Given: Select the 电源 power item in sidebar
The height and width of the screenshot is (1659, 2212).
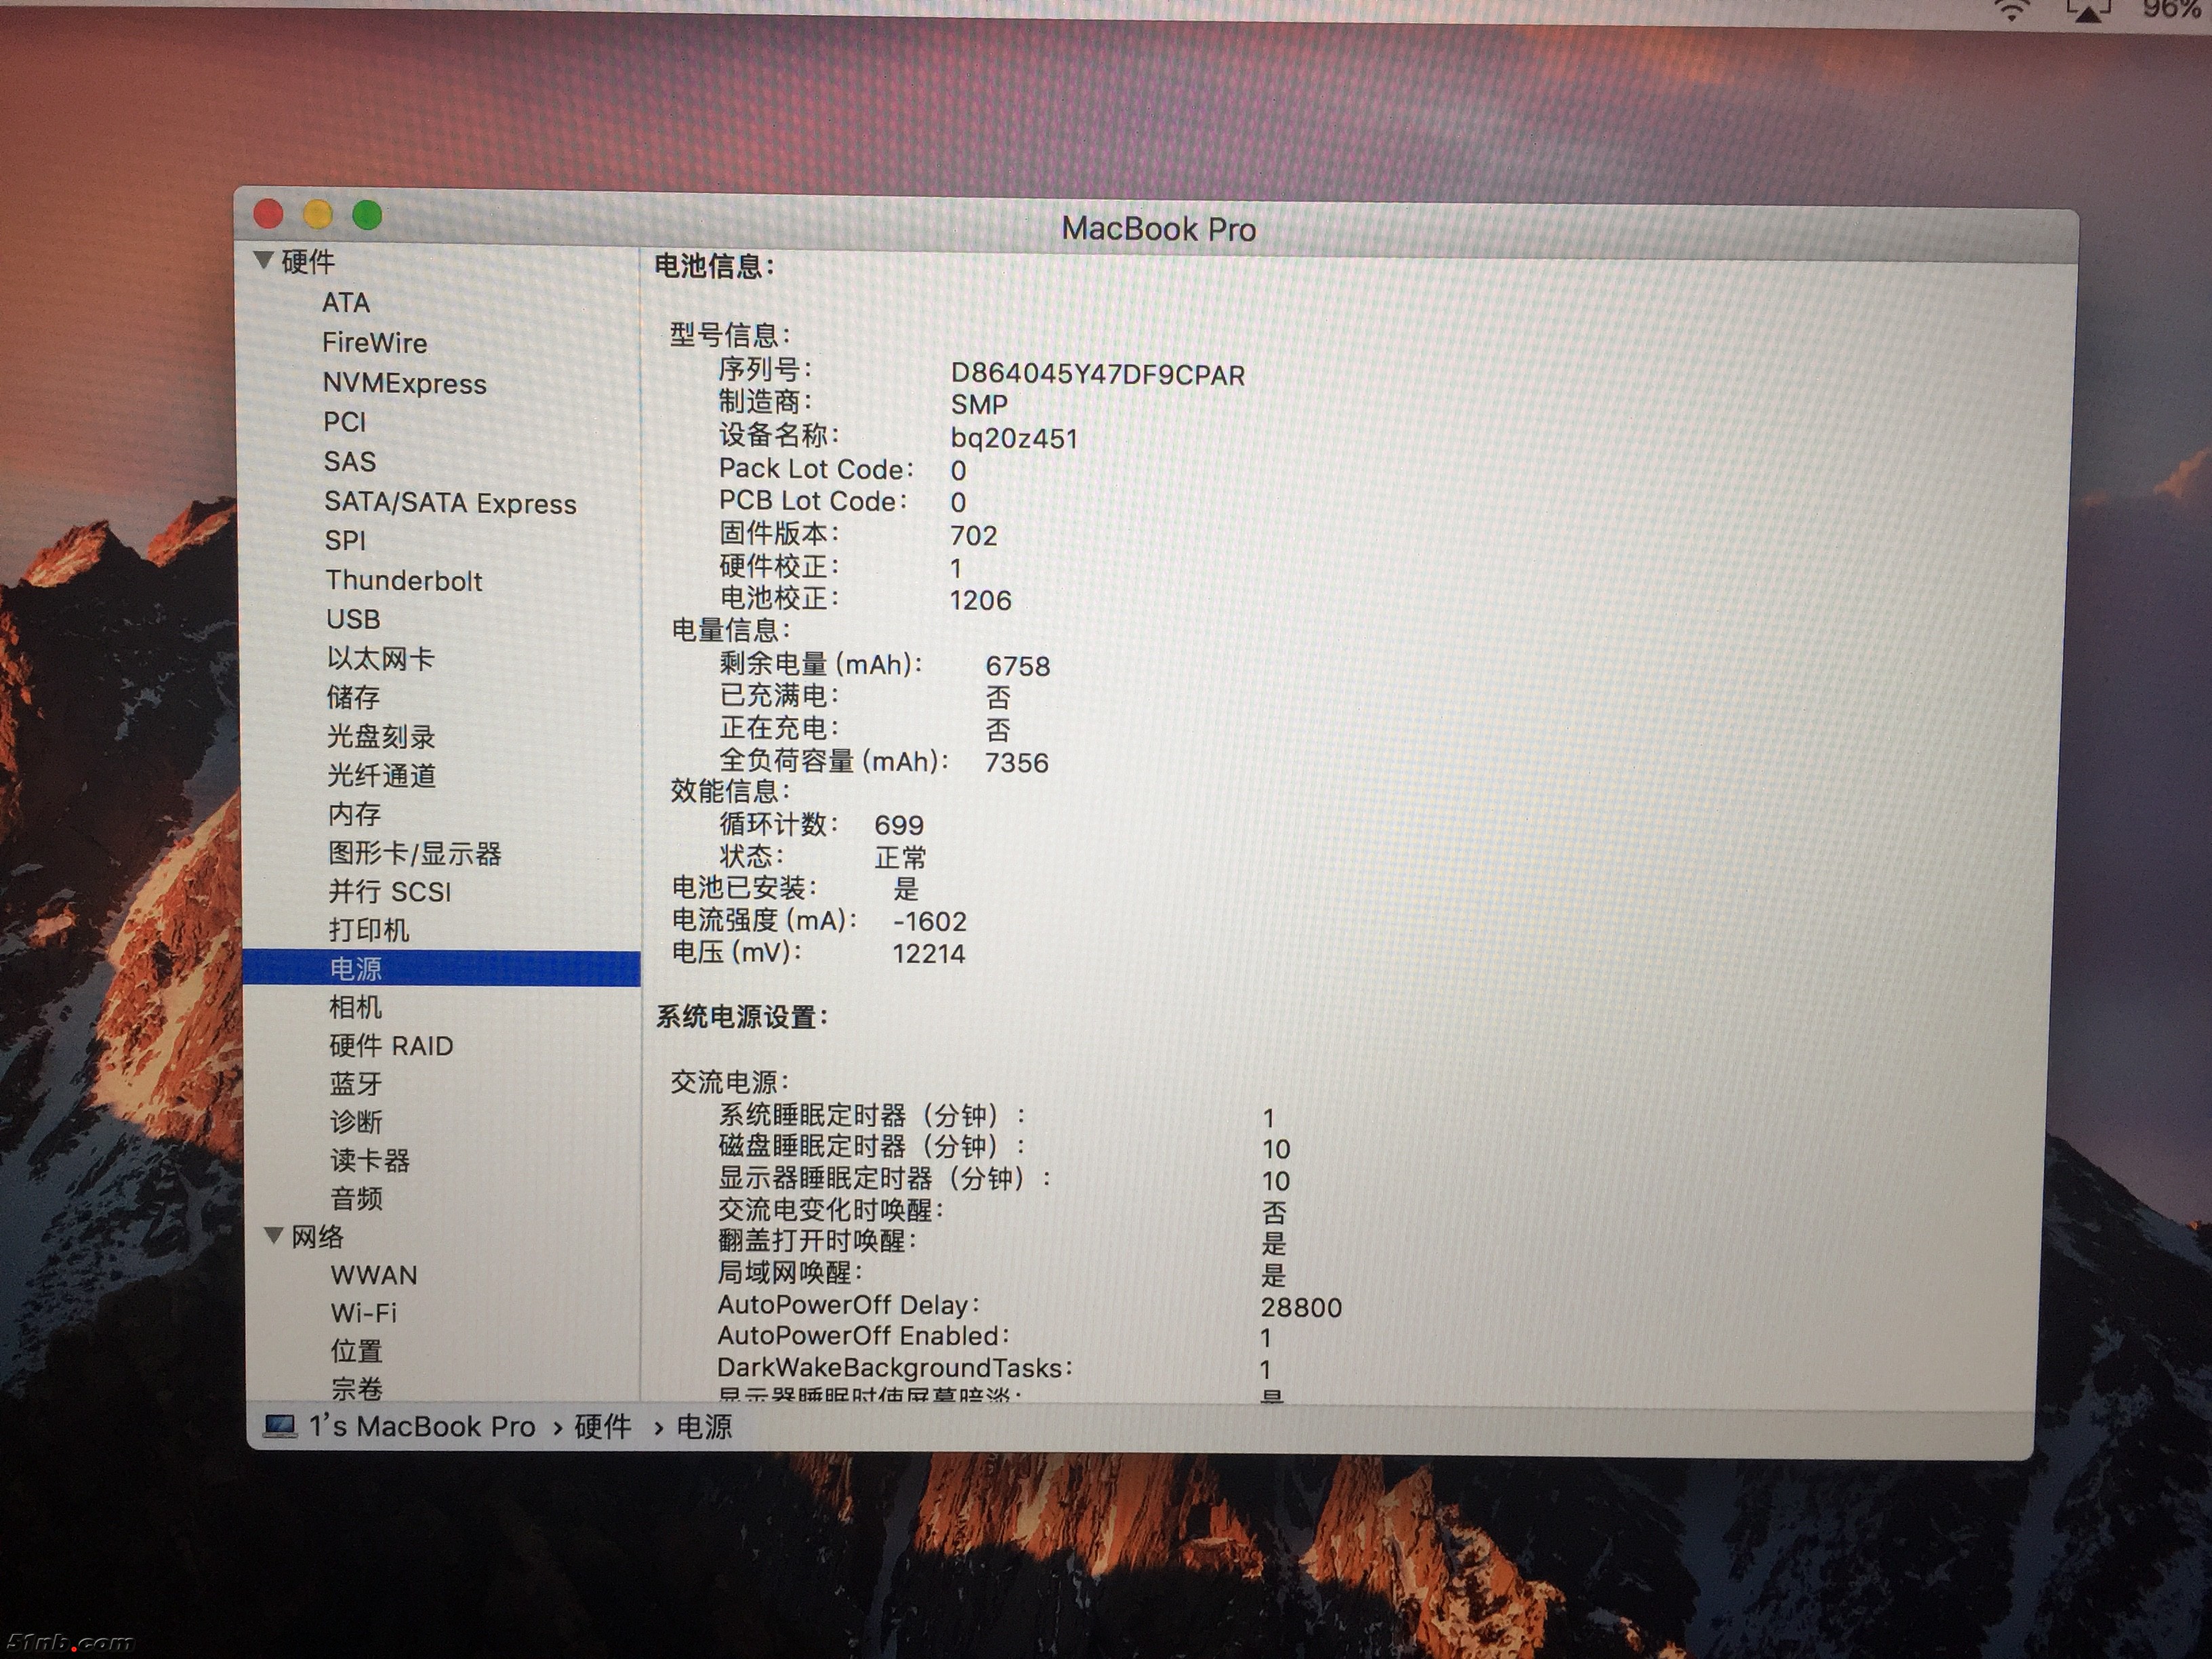Looking at the screenshot, I should [356, 968].
